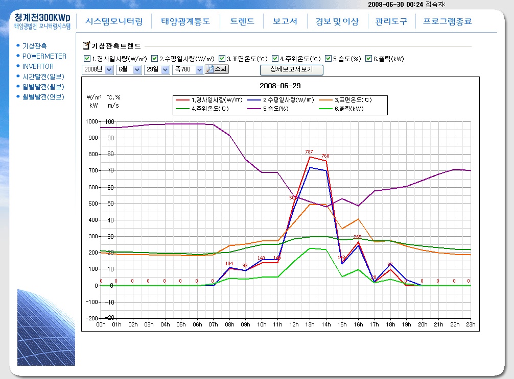Viewport: 514px width, 379px height.
Task: Click the 조회 search button icon
Action: 209,69
